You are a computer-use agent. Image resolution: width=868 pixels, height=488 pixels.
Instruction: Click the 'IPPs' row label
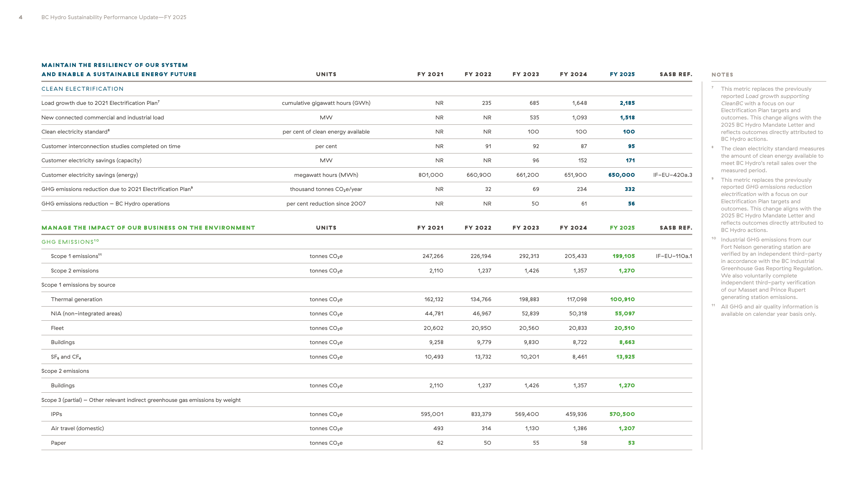56,414
